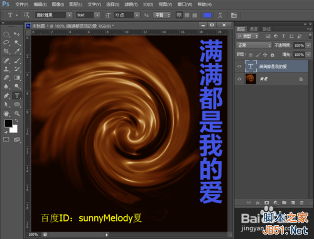Select the Eyedropper tool
Viewport: 314px width, 239px height.
17,51
